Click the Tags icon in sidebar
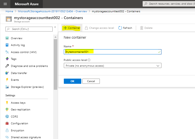 7,59
